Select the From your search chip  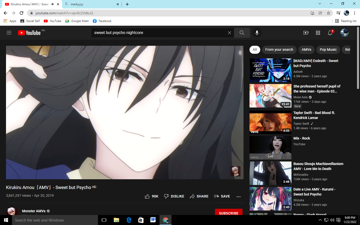tap(279, 50)
